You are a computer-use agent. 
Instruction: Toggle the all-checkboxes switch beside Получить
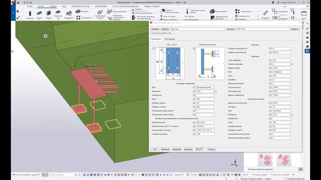click(200, 149)
